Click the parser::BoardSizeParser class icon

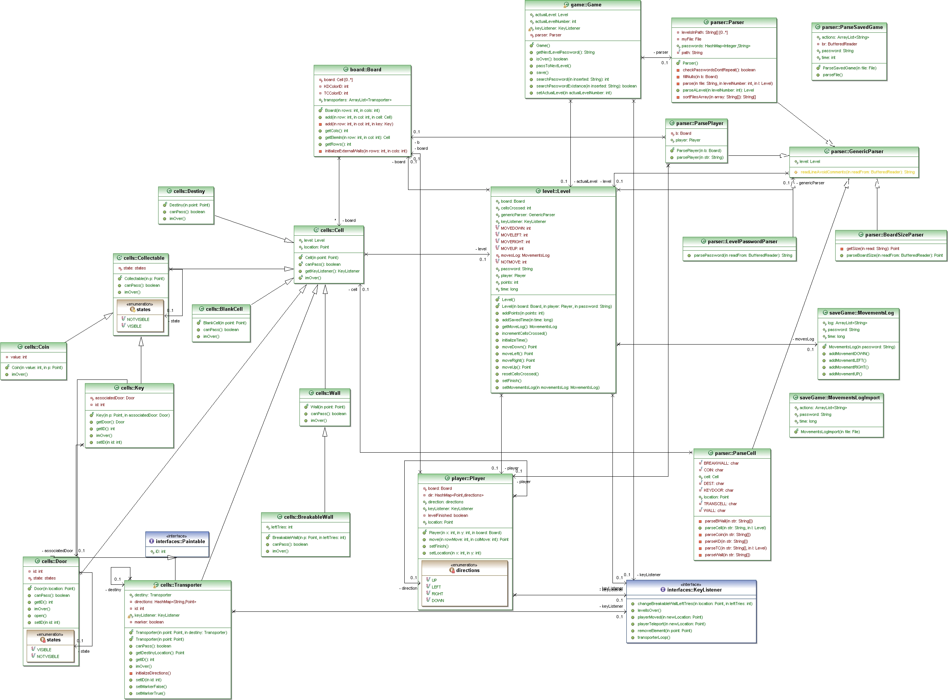point(860,235)
